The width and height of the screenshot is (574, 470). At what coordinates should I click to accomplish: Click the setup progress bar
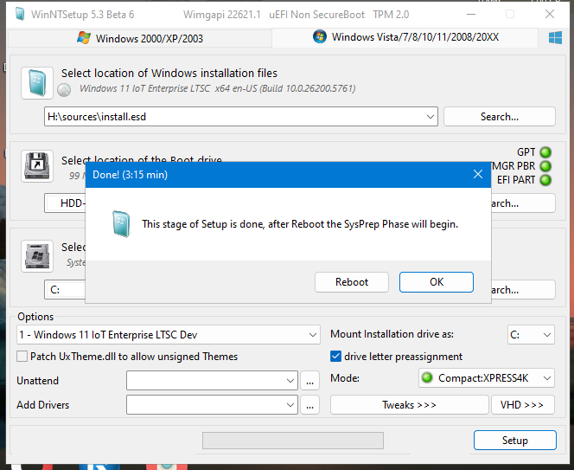pos(293,441)
